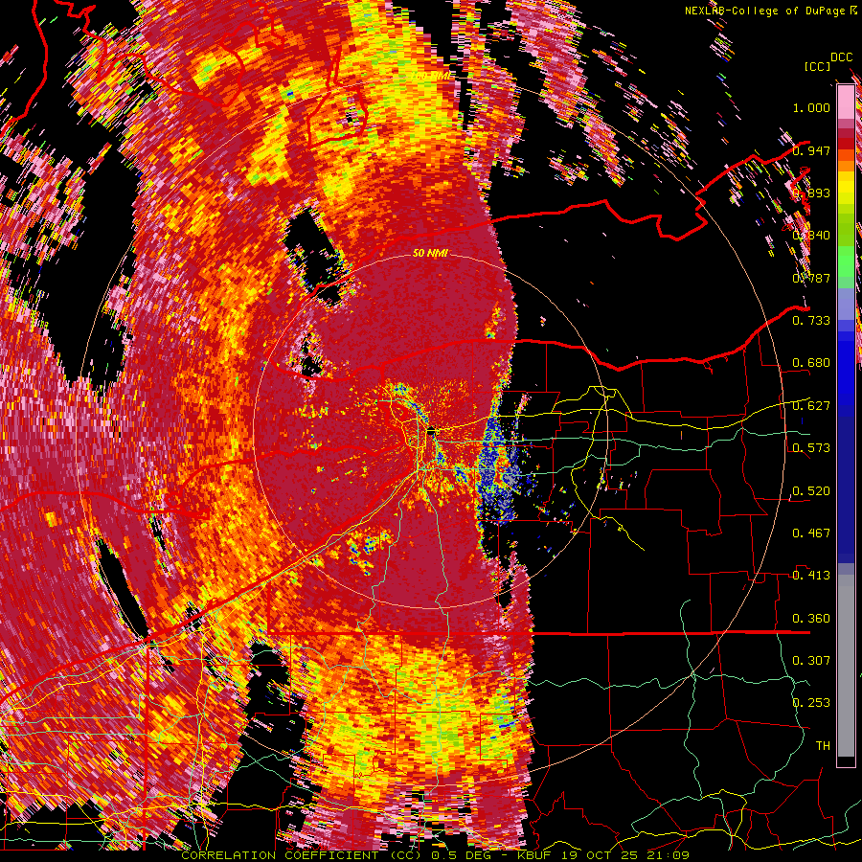This screenshot has height=862, width=862.
Task: Select the 0.893 scale value
Action: pyautogui.click(x=811, y=193)
